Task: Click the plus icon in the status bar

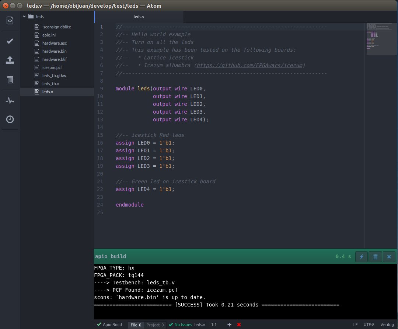Action: click(229, 325)
